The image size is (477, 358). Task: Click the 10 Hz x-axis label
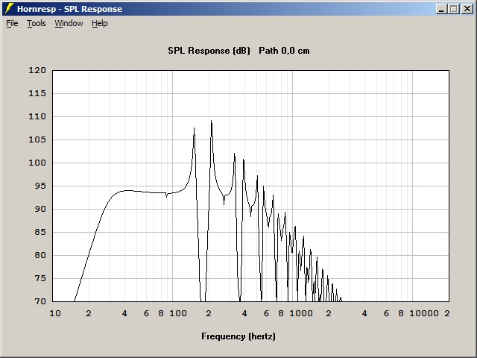55,313
